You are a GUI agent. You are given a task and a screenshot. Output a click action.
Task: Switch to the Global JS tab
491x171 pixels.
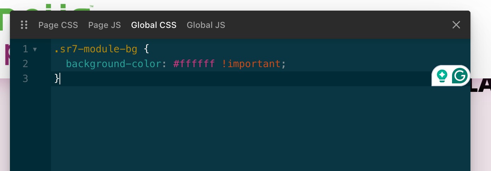[x=206, y=25]
